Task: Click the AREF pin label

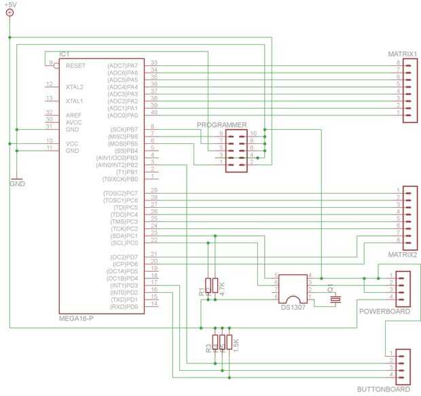Action: click(73, 115)
